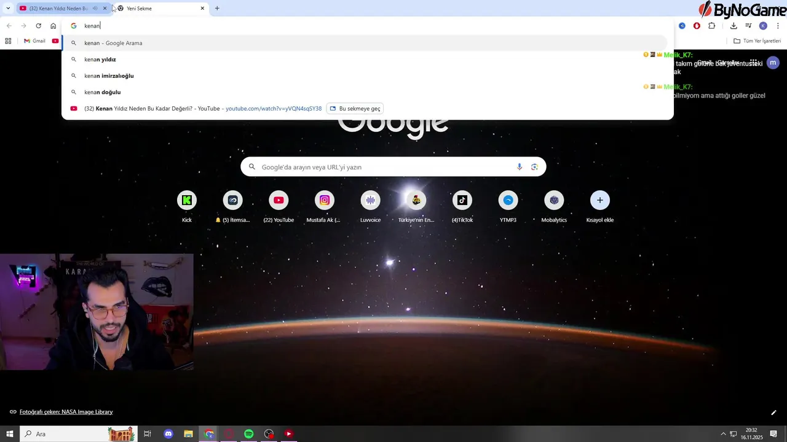787x442 pixels.
Task: Click the address bar containing 'kenan'
Action: pos(369,26)
